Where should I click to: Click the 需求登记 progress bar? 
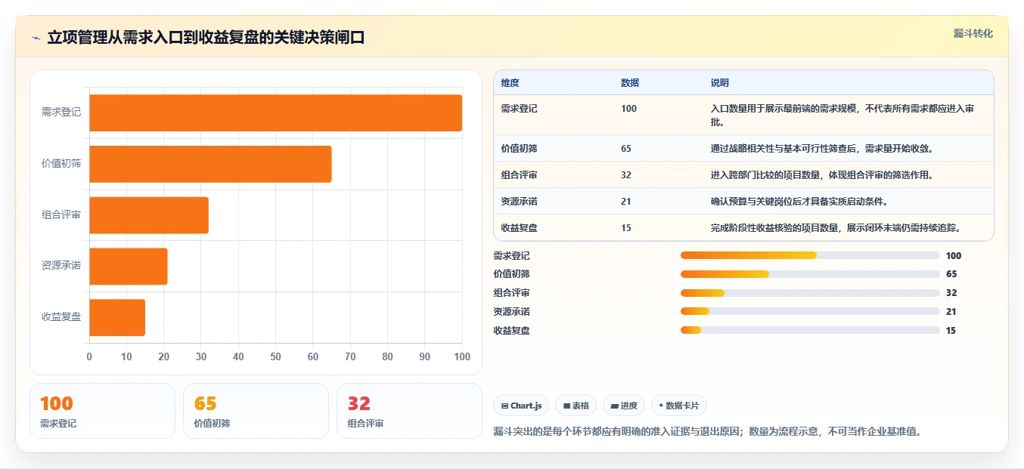[x=810, y=255]
